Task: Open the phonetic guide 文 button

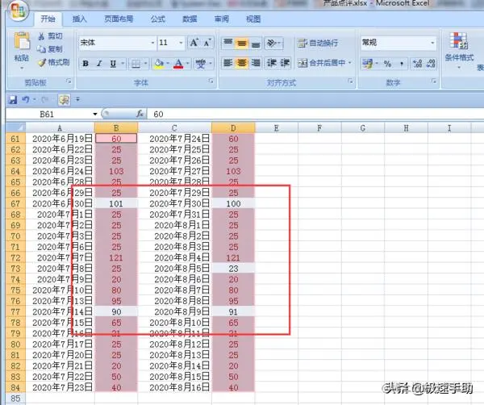Action: point(201,64)
